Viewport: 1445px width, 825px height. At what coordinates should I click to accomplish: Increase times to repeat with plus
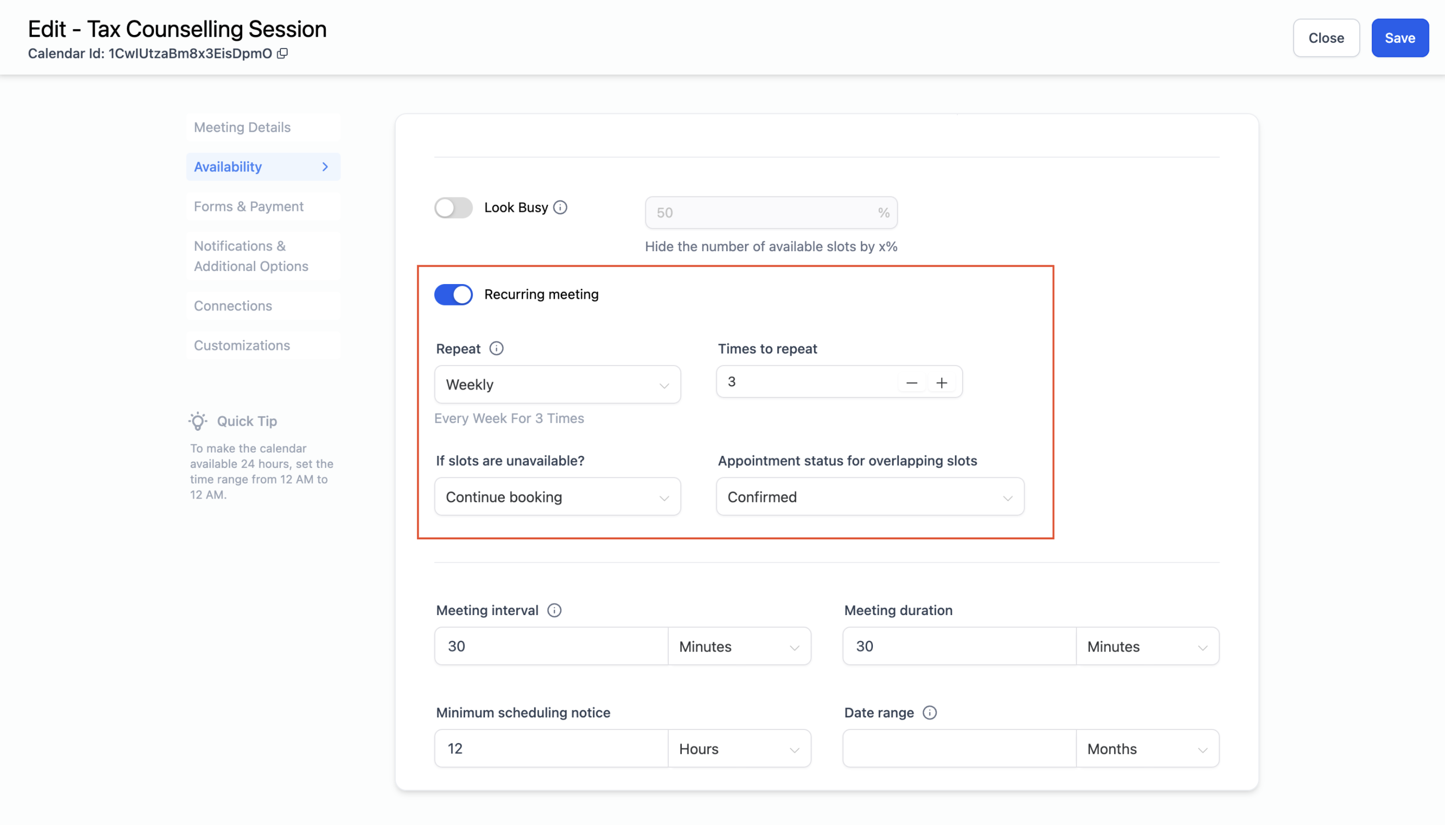(941, 383)
